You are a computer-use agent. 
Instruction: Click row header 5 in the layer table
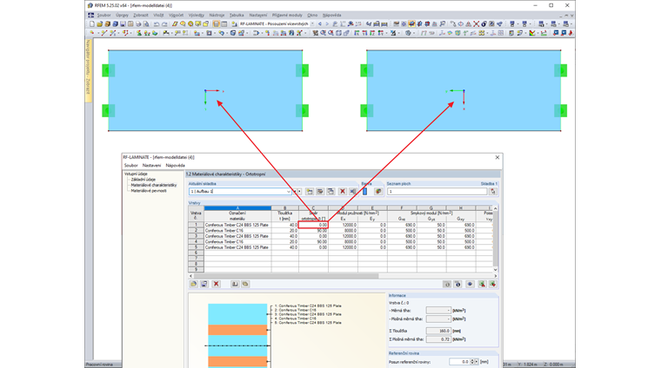point(196,247)
